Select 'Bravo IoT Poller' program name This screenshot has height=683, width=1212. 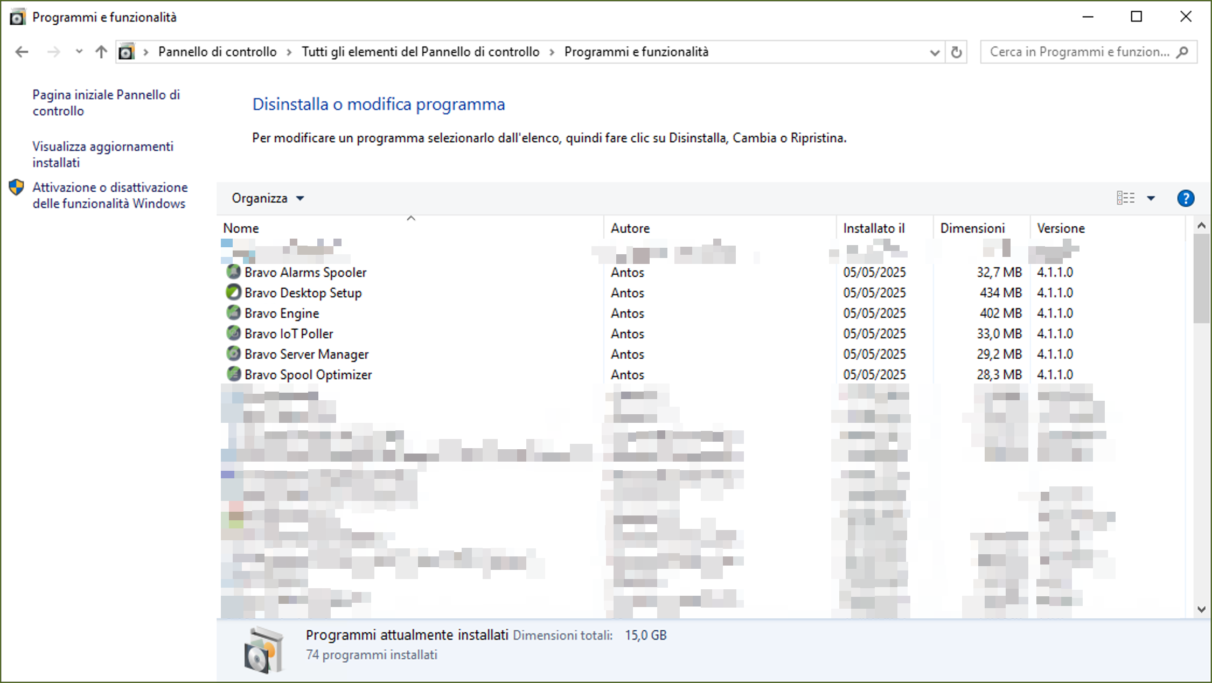click(289, 334)
